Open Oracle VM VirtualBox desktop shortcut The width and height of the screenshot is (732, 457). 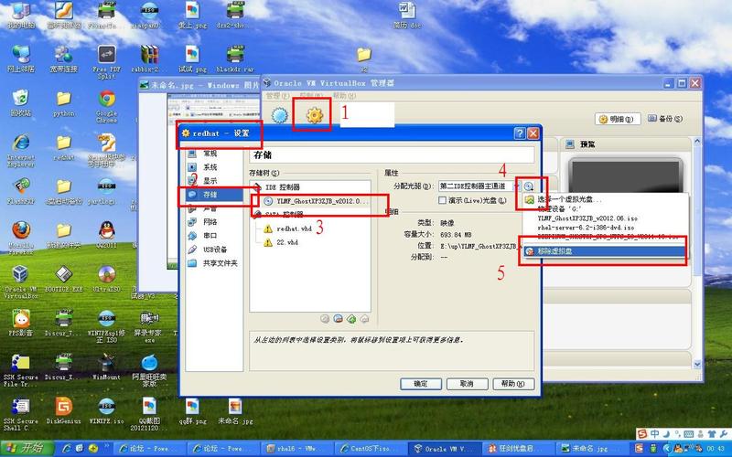point(20,277)
